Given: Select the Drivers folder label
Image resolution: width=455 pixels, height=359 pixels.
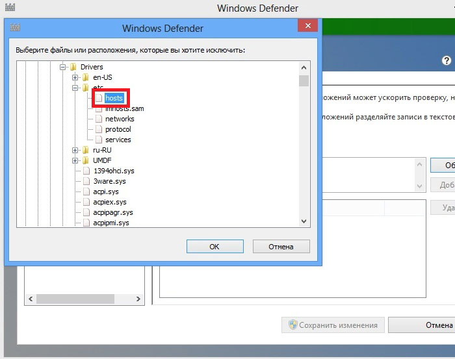Looking at the screenshot, I should pyautogui.click(x=92, y=67).
